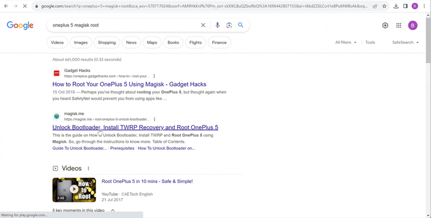
Task: Click the browser address bar URL
Action: click(x=204, y=6)
